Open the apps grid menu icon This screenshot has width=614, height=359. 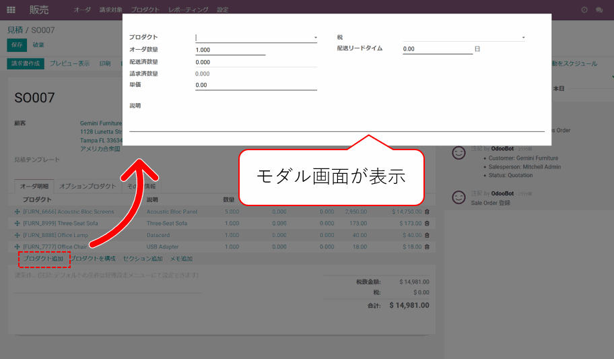[x=11, y=10]
